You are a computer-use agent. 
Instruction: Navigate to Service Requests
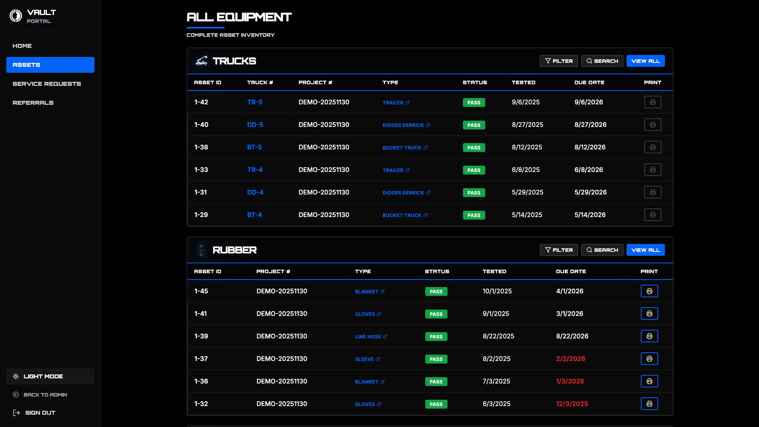pyautogui.click(x=47, y=83)
